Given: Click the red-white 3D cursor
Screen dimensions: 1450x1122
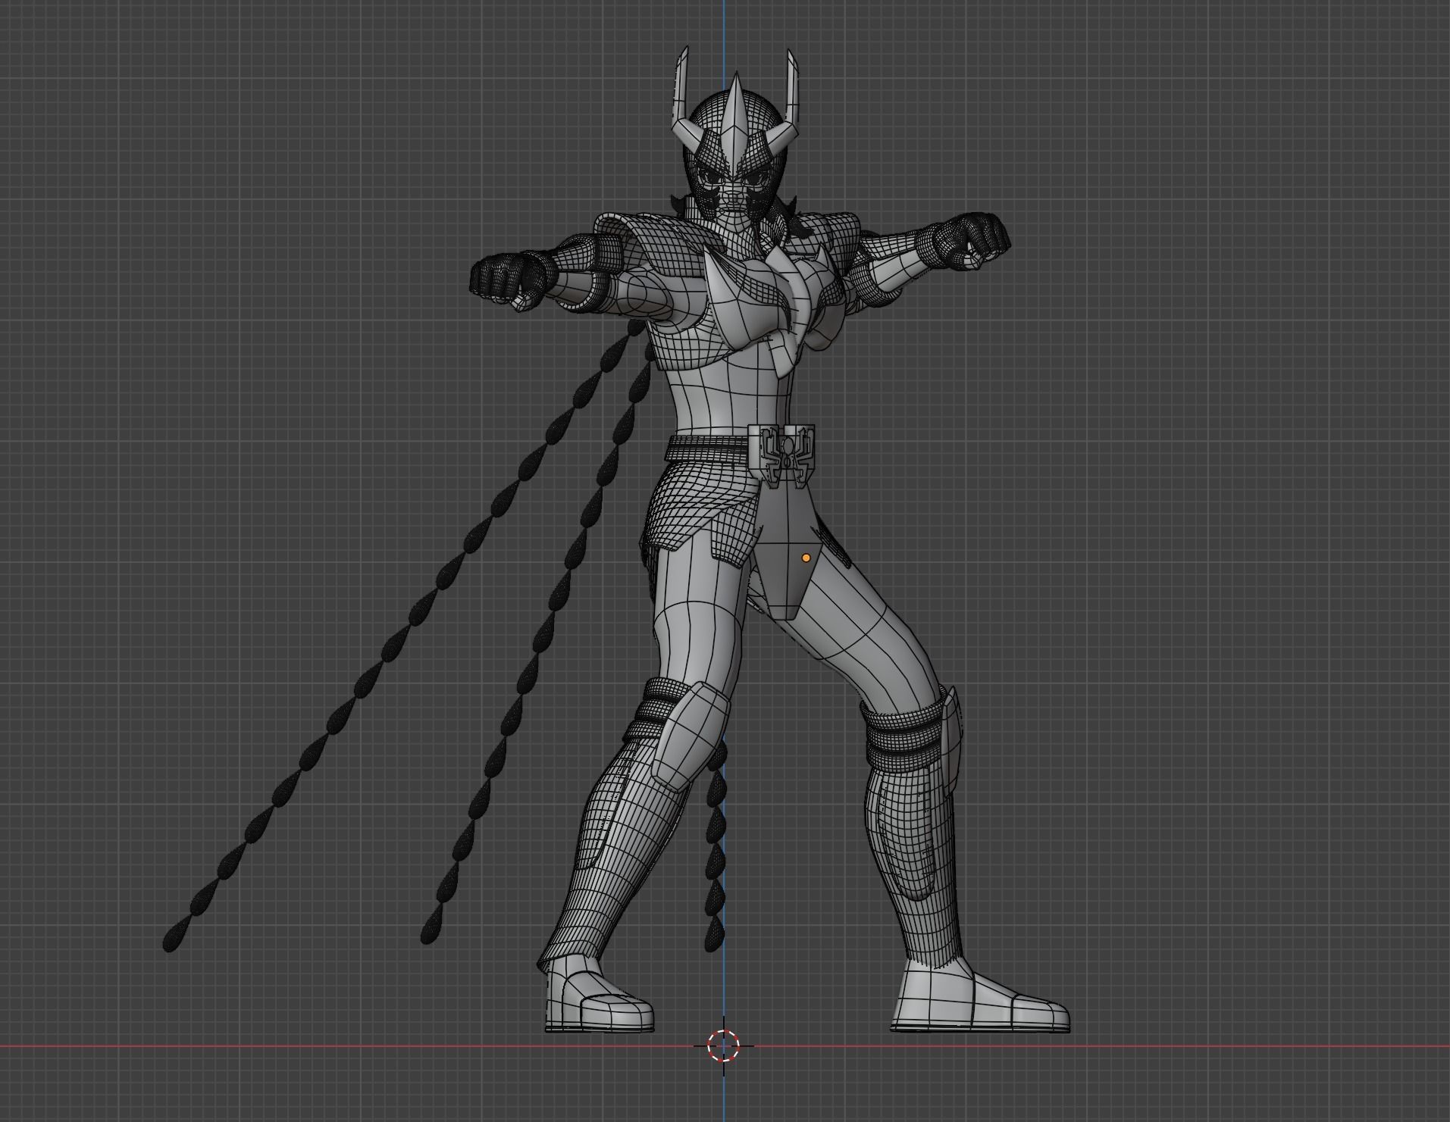Looking at the screenshot, I should 723,1045.
